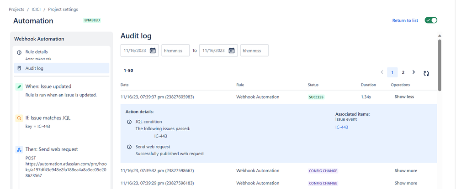This screenshot has height=189, width=456.
Task: Switch to audit log page 2
Action: (x=403, y=72)
